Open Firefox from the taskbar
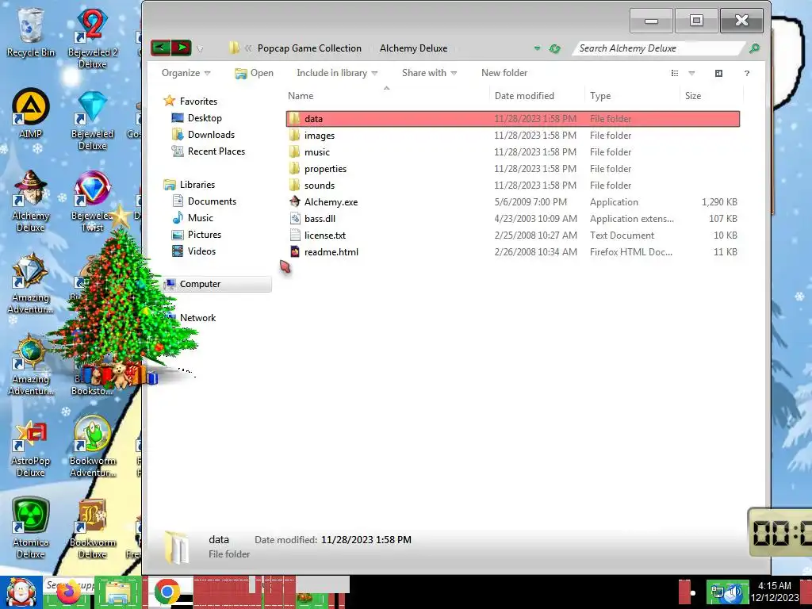Viewport: 812px width, 609px height. pos(70,593)
